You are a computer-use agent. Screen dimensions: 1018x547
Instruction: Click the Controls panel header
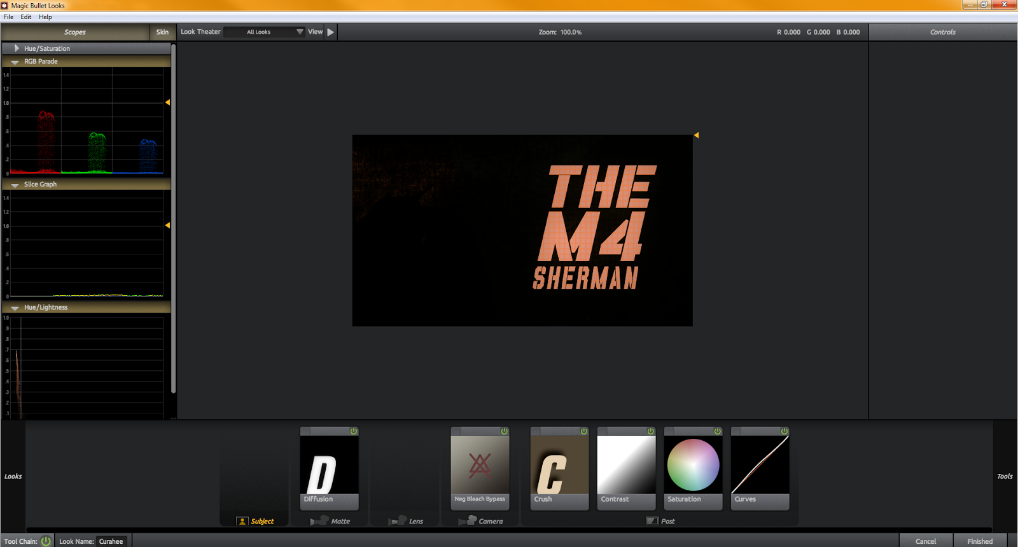click(x=943, y=32)
